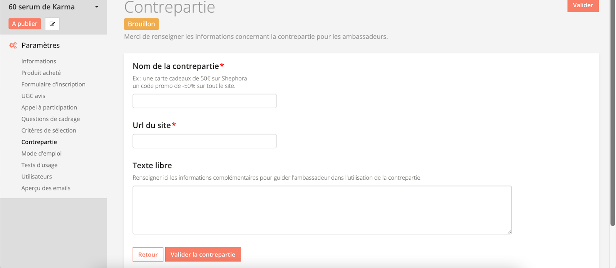Open the Informations menu item
The width and height of the screenshot is (616, 268).
(x=38, y=61)
